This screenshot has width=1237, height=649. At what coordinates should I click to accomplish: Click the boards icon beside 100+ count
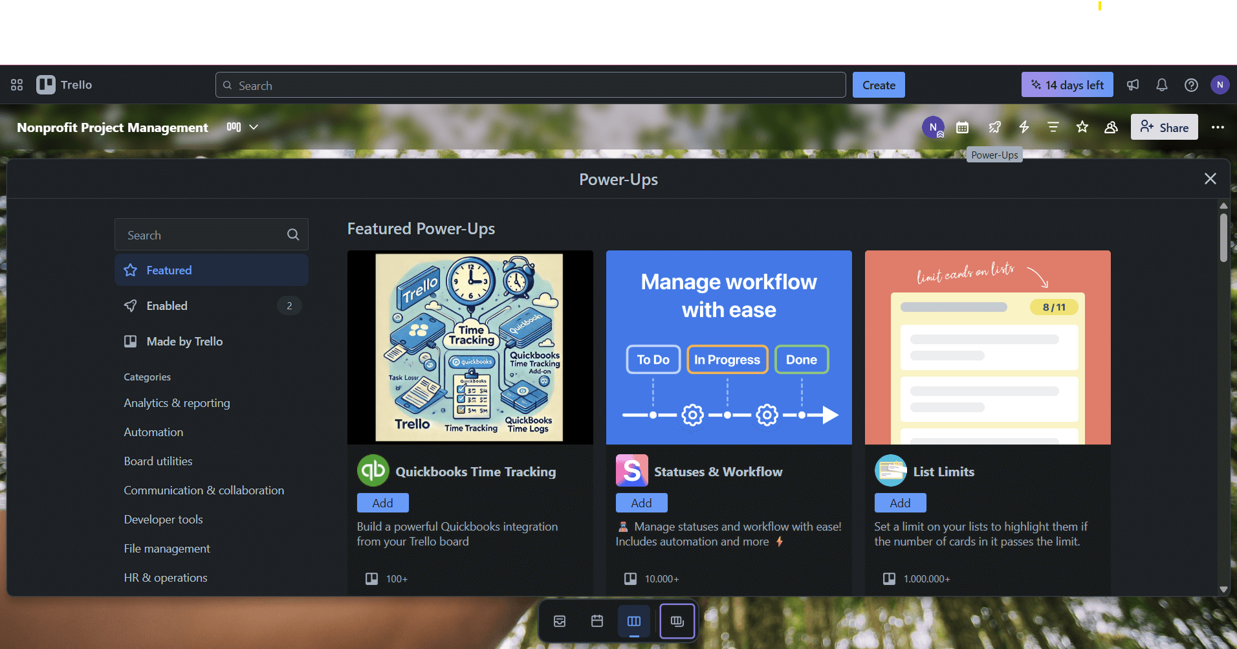click(371, 578)
